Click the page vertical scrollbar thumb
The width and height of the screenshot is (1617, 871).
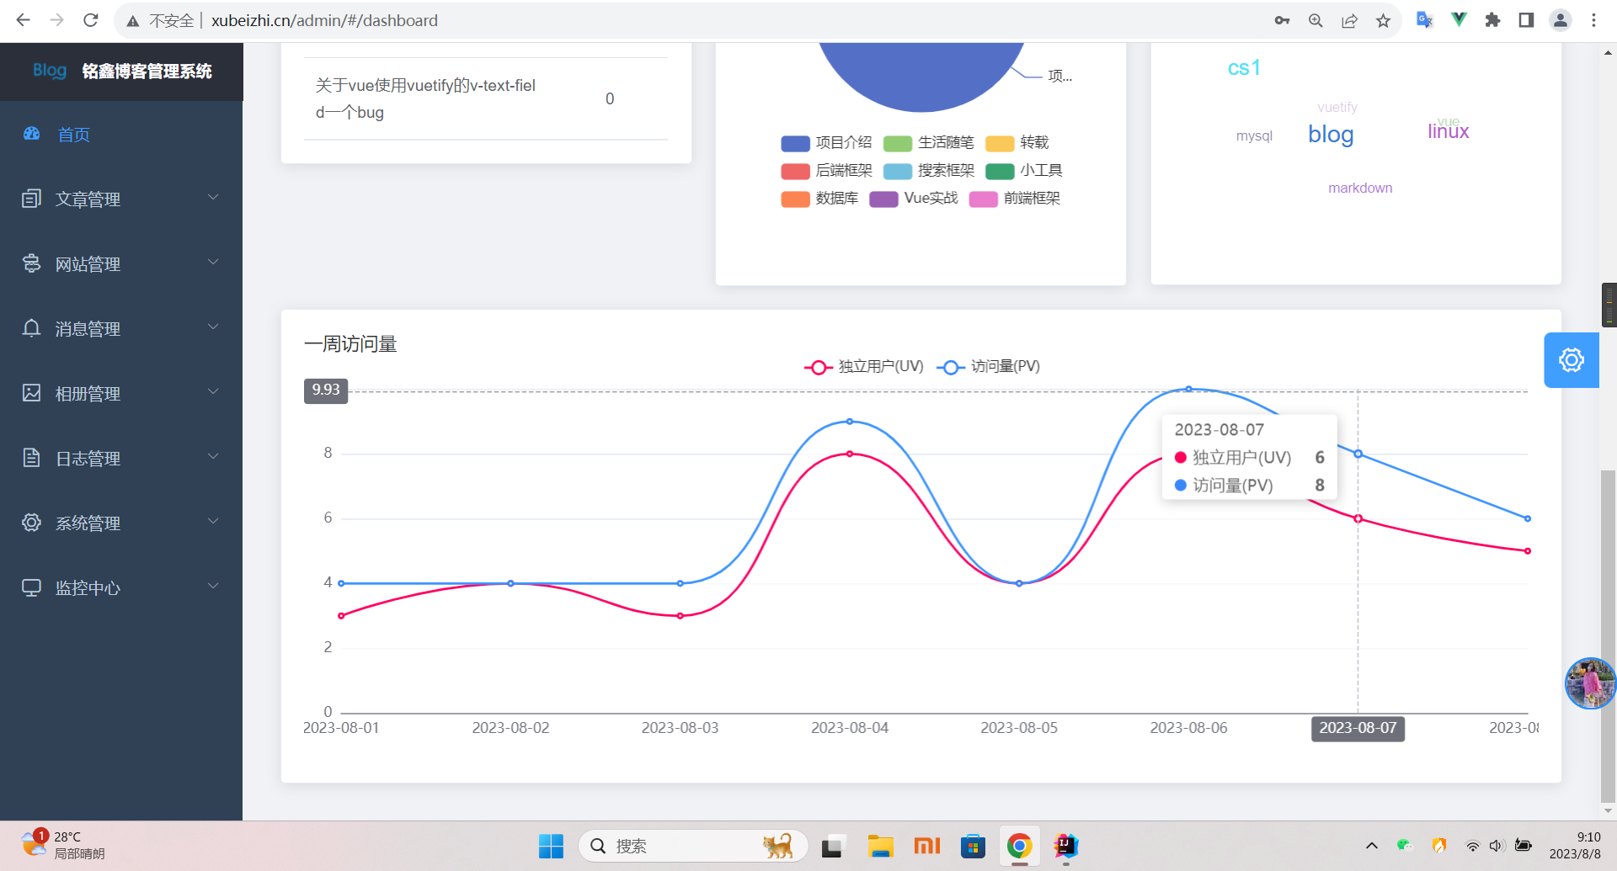pos(1609,635)
